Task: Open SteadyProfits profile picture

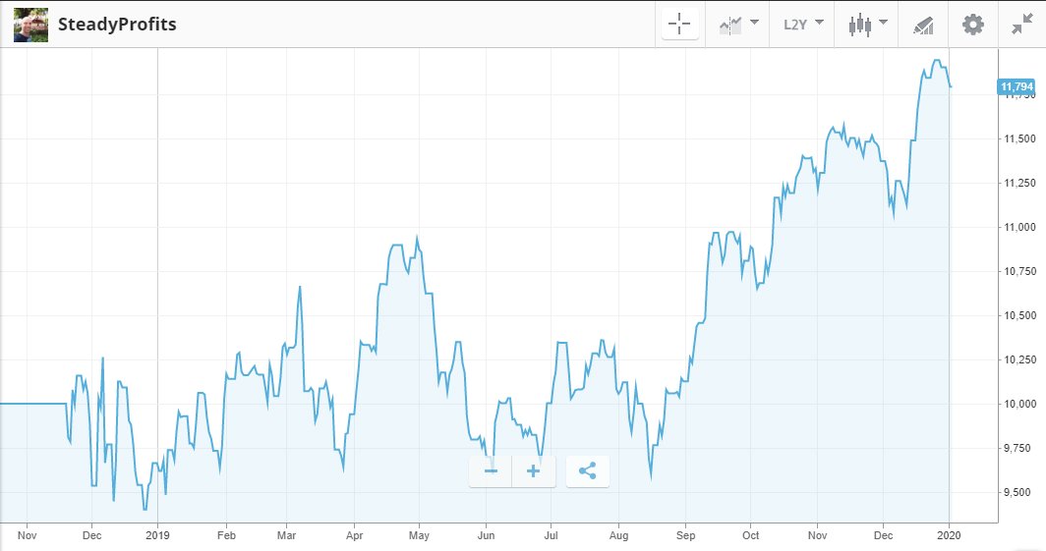Action: click(x=30, y=25)
